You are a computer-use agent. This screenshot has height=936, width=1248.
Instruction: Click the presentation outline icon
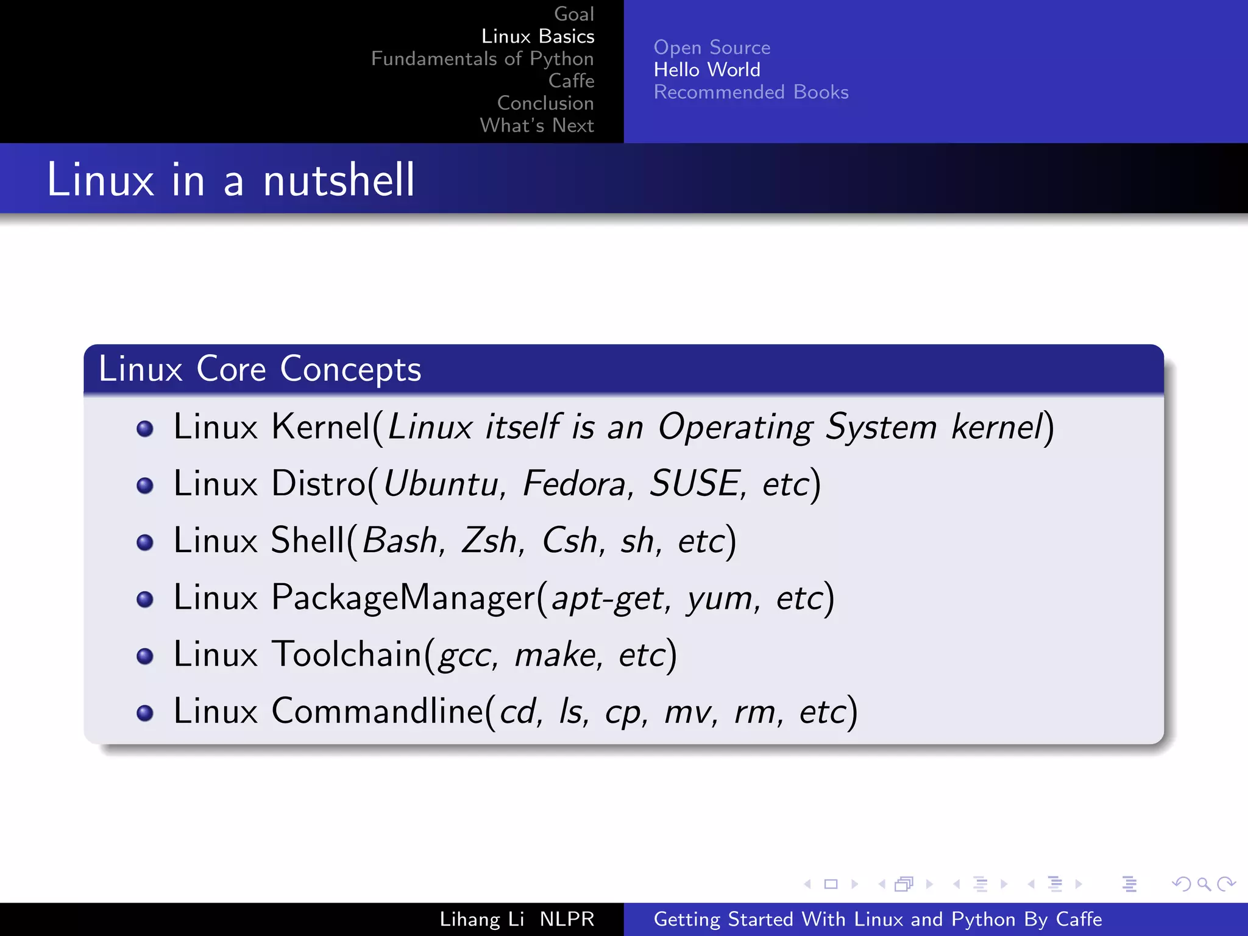(1130, 884)
